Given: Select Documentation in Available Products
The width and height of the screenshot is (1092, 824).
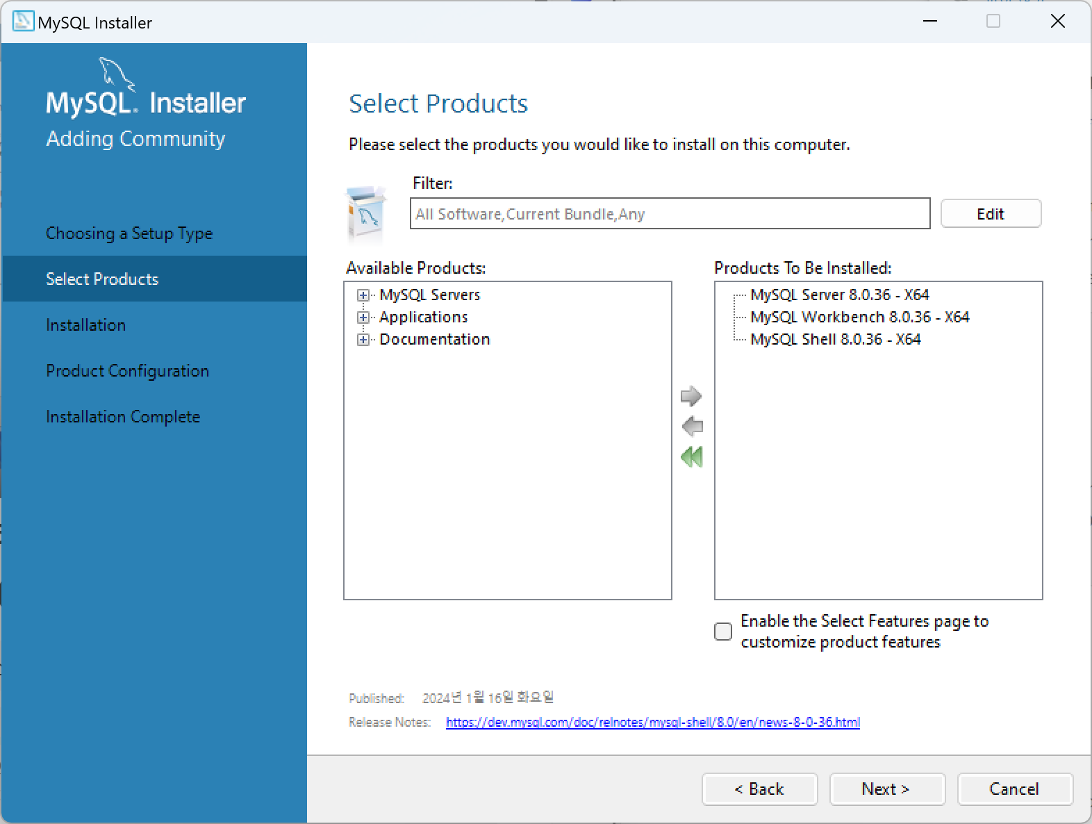Looking at the screenshot, I should [x=434, y=339].
